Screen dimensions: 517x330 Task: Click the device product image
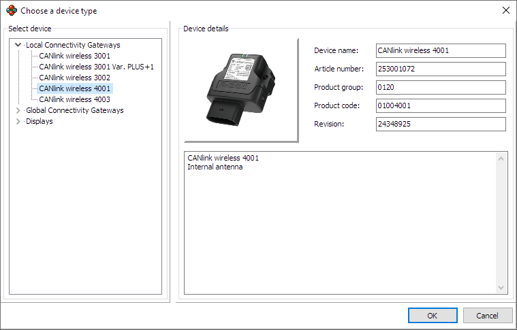[x=241, y=90]
